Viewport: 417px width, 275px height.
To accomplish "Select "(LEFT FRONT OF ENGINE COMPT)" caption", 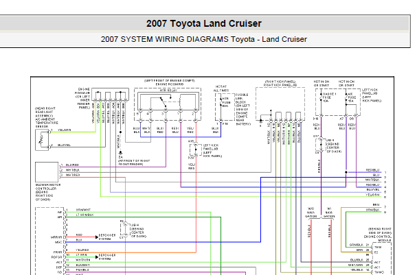I will 170,81.
